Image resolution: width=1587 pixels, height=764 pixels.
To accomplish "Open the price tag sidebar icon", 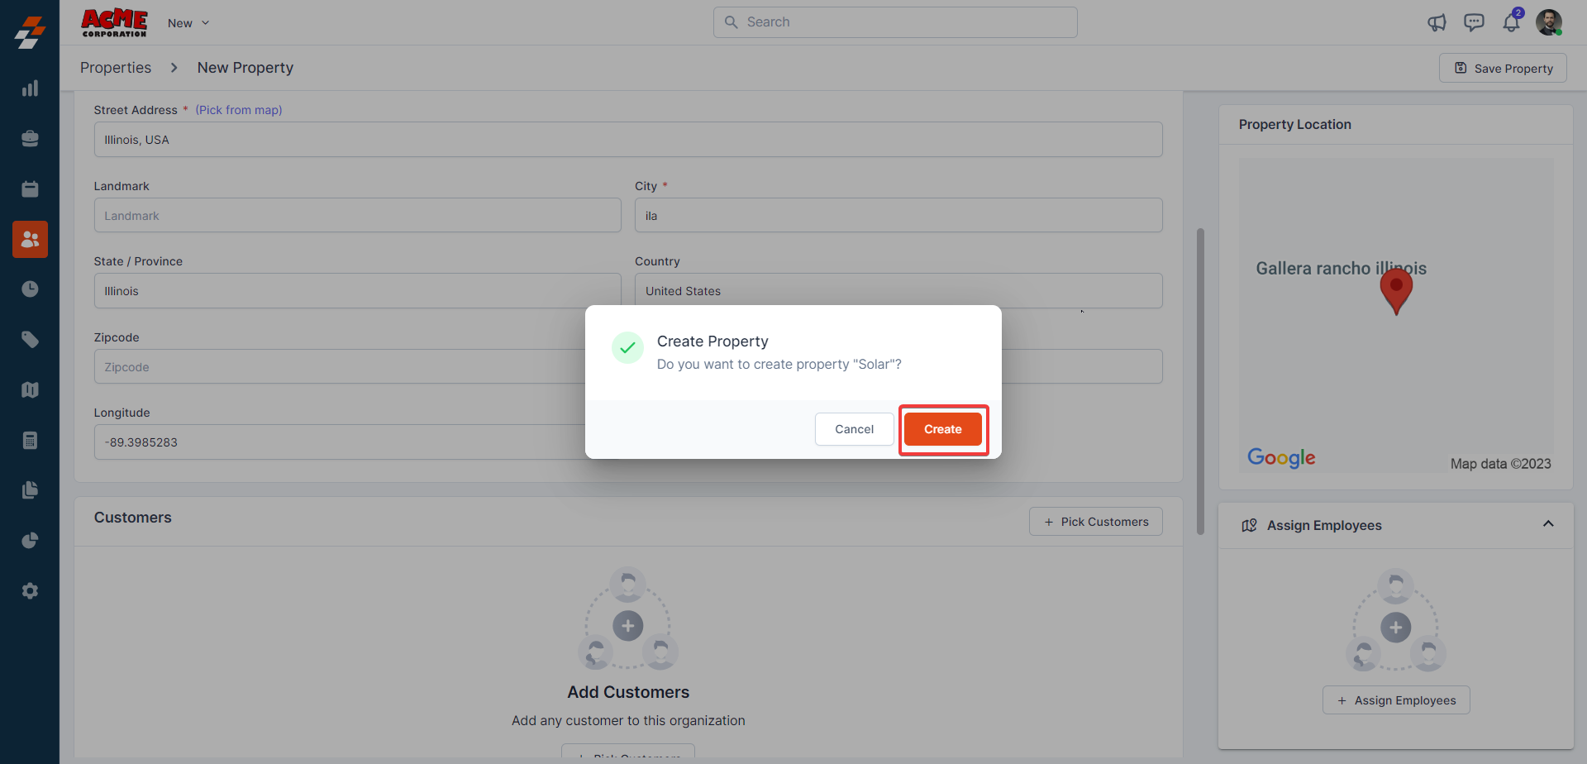I will [30, 340].
